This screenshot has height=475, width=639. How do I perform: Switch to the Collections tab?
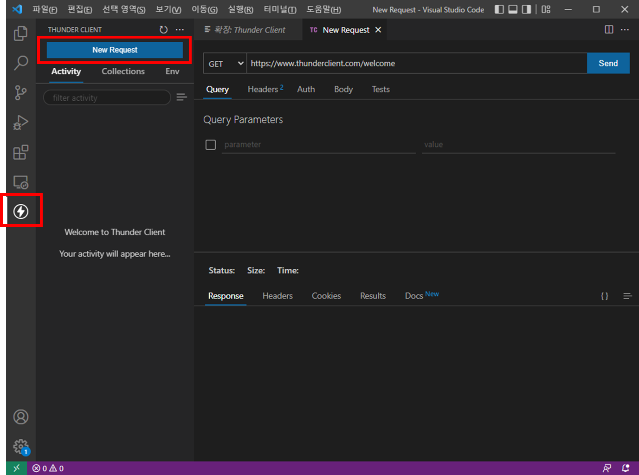pos(123,72)
